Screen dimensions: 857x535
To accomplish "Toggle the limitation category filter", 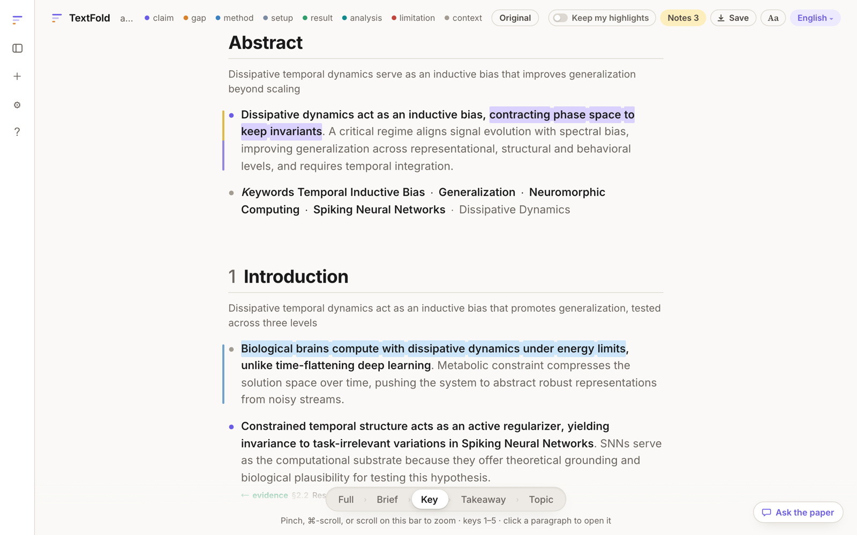I will pyautogui.click(x=413, y=18).
